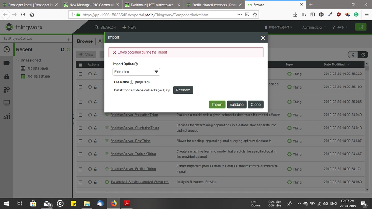
Task: Click the green open-in-new-window button
Action: pos(361,27)
